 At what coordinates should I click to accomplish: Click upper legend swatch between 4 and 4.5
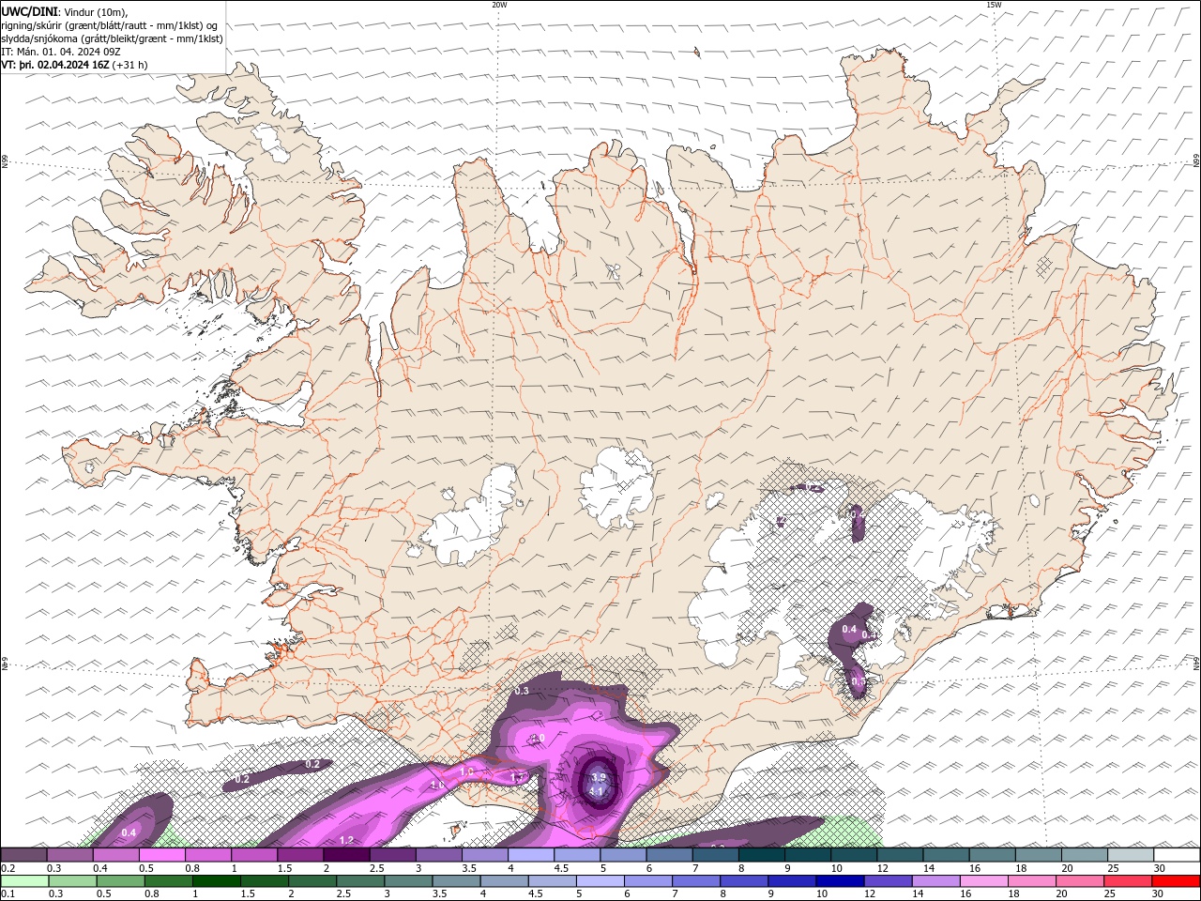click(x=531, y=855)
